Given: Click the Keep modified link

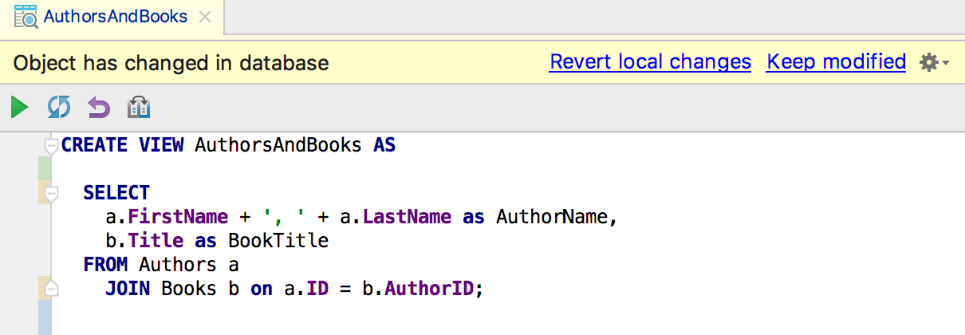Looking at the screenshot, I should [x=836, y=62].
